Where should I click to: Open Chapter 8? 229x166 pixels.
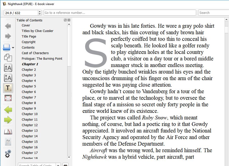point(29,103)
